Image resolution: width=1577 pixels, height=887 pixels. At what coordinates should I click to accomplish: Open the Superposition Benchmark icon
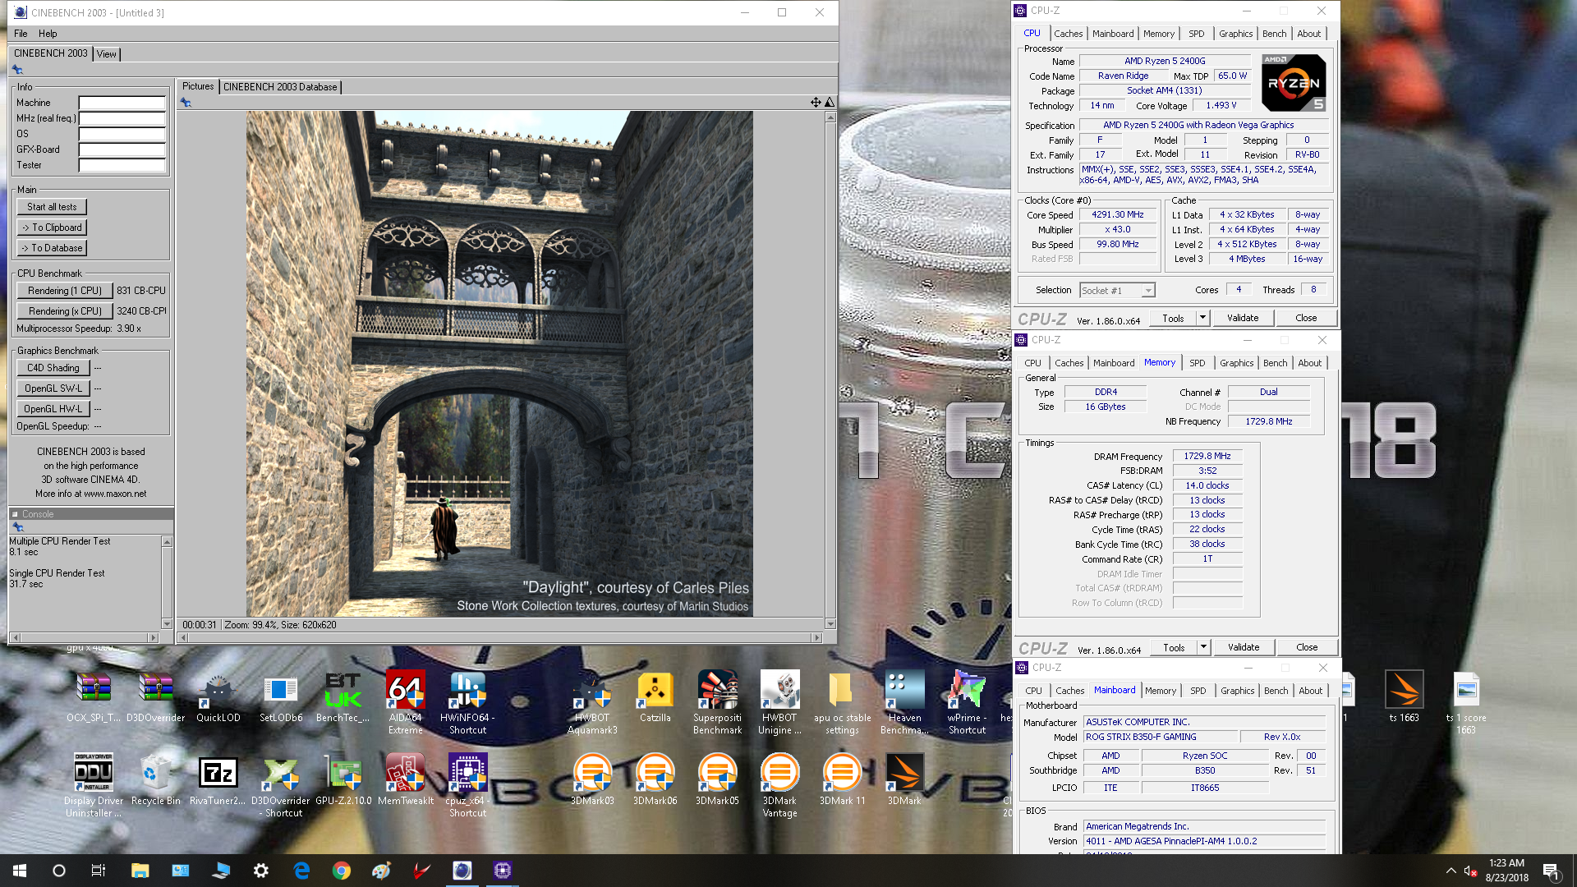pos(717,702)
